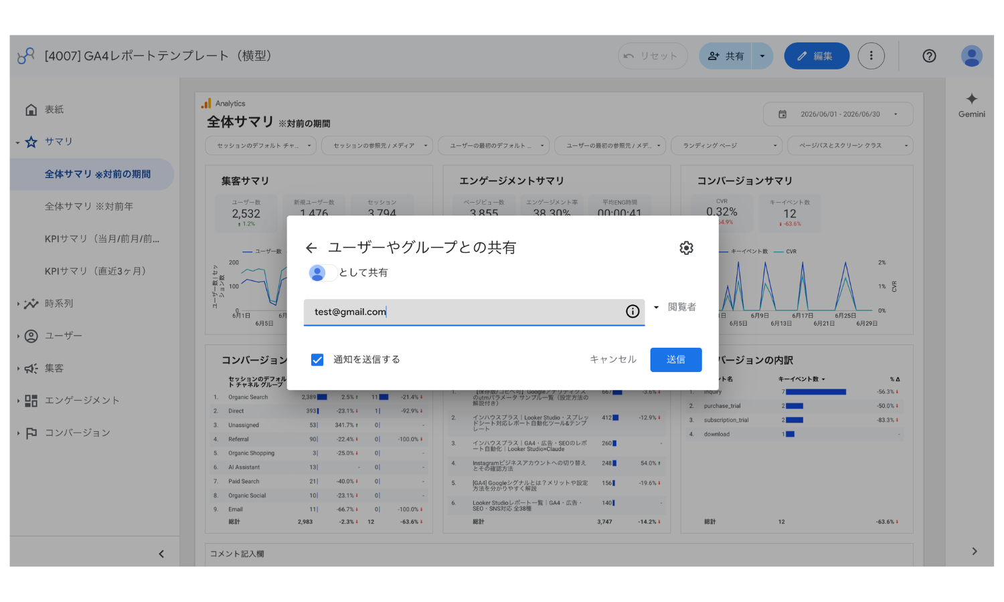1004x602 pixels.
Task: Open ユーザーの最初の参照元 / メディア filter dropdown
Action: 610,146
